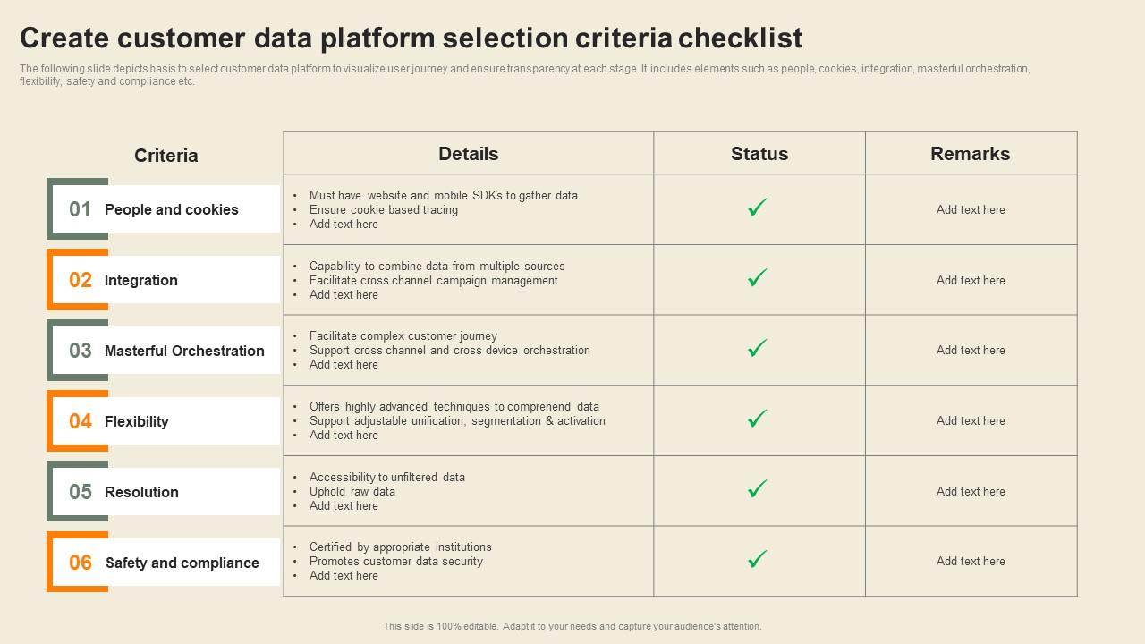
Task: Click the Flexibility row green checkmark
Action: click(x=758, y=419)
